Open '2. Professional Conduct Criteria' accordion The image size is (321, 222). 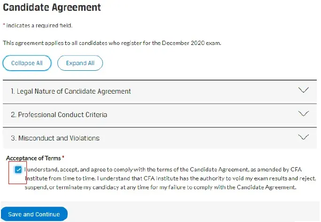tap(160, 114)
